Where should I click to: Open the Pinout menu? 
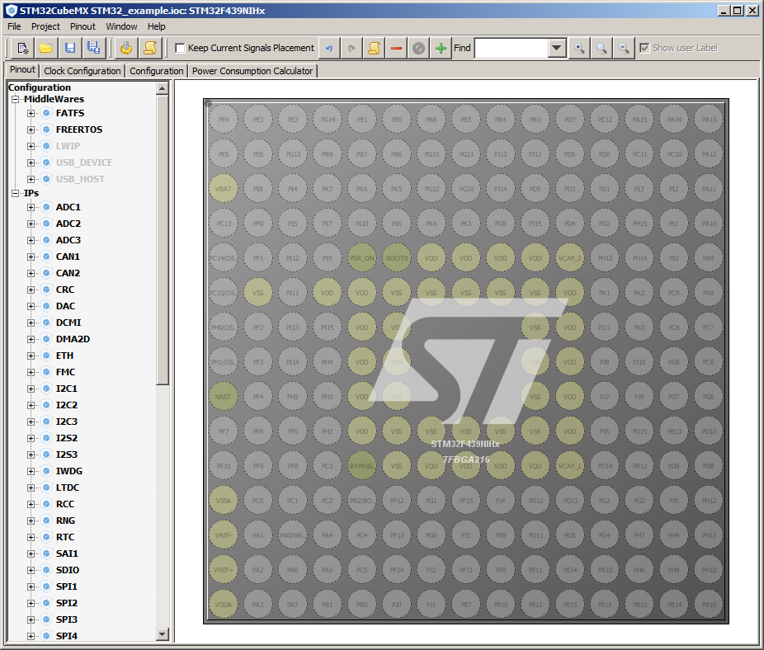83,26
